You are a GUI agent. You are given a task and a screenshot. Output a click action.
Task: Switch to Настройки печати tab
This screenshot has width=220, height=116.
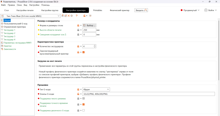[25, 10]
